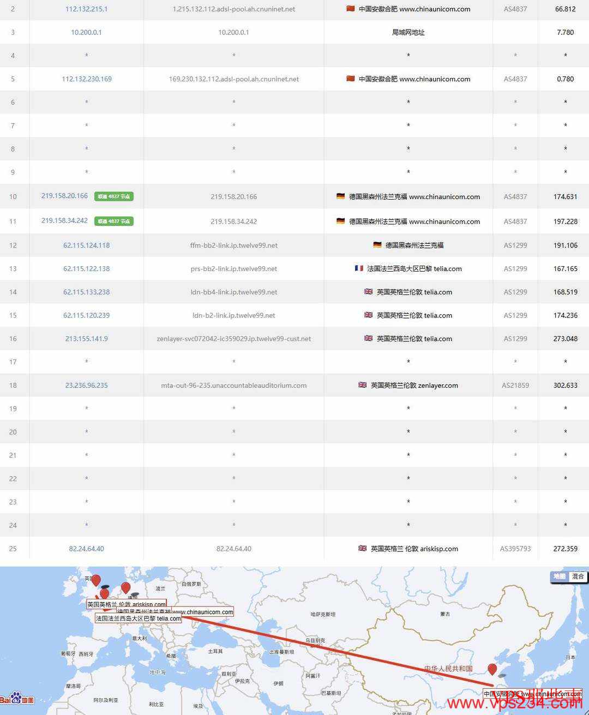Click the 英国英格兰 伦敦 ariskisp.com map label
589x715 pixels.
click(x=126, y=603)
